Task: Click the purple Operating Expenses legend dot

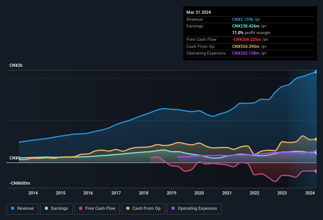Action: pos(173,209)
